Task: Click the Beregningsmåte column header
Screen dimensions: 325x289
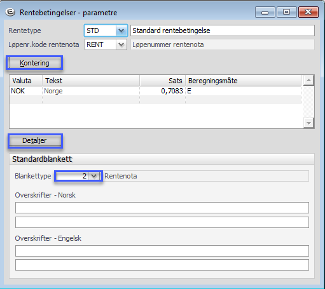Action: point(244,81)
